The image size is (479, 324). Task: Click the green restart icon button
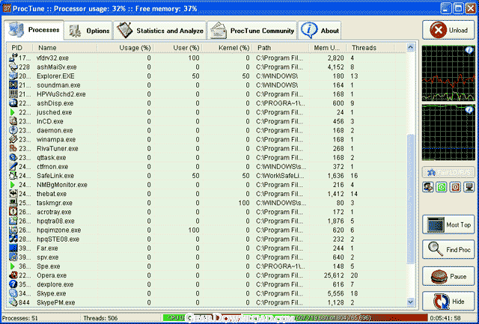tap(442, 186)
